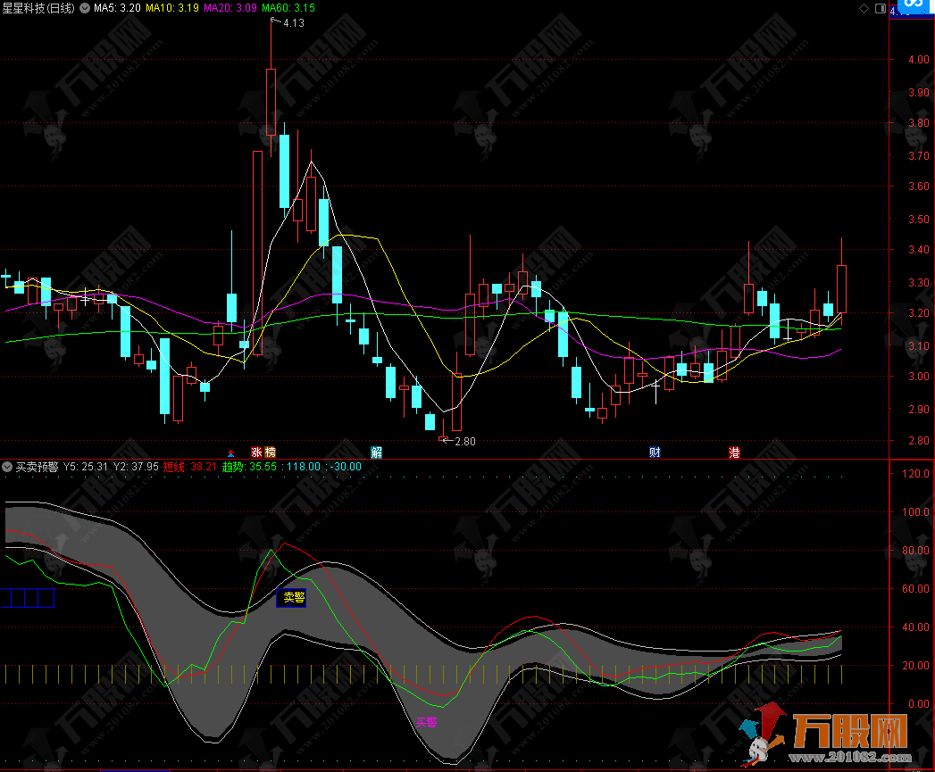Open the 港 event marker
Viewport: 935px width, 772px height.
coord(734,452)
